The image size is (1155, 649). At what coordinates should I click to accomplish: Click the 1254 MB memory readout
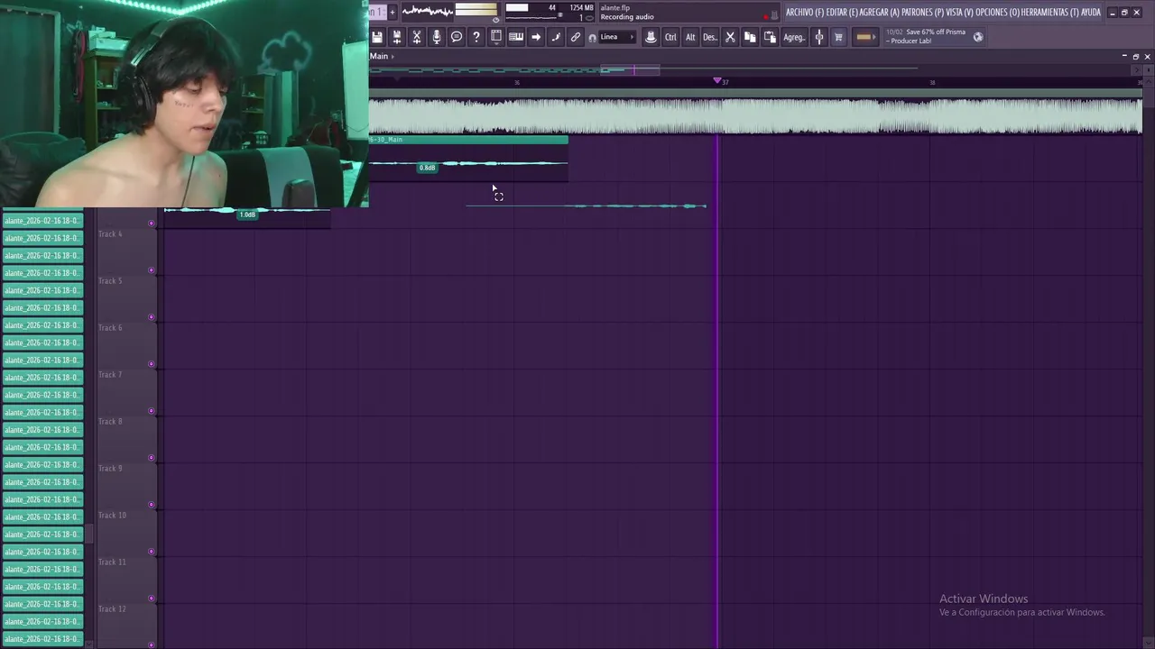(x=581, y=8)
